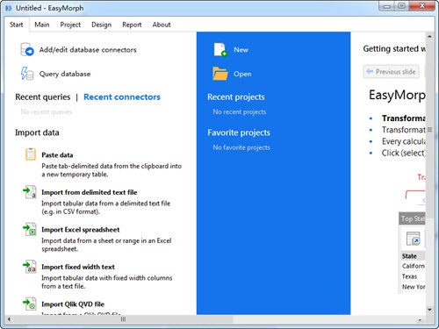The image size is (439, 329).
Task: Minimize the EasyMorph window
Action: pyautogui.click(x=386, y=6)
